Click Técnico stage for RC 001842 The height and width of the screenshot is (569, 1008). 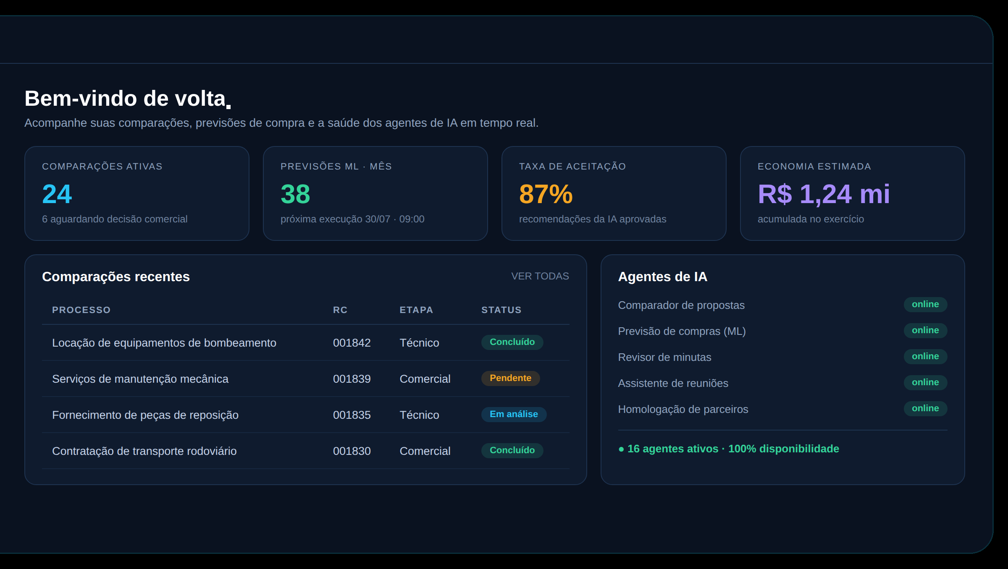419,343
